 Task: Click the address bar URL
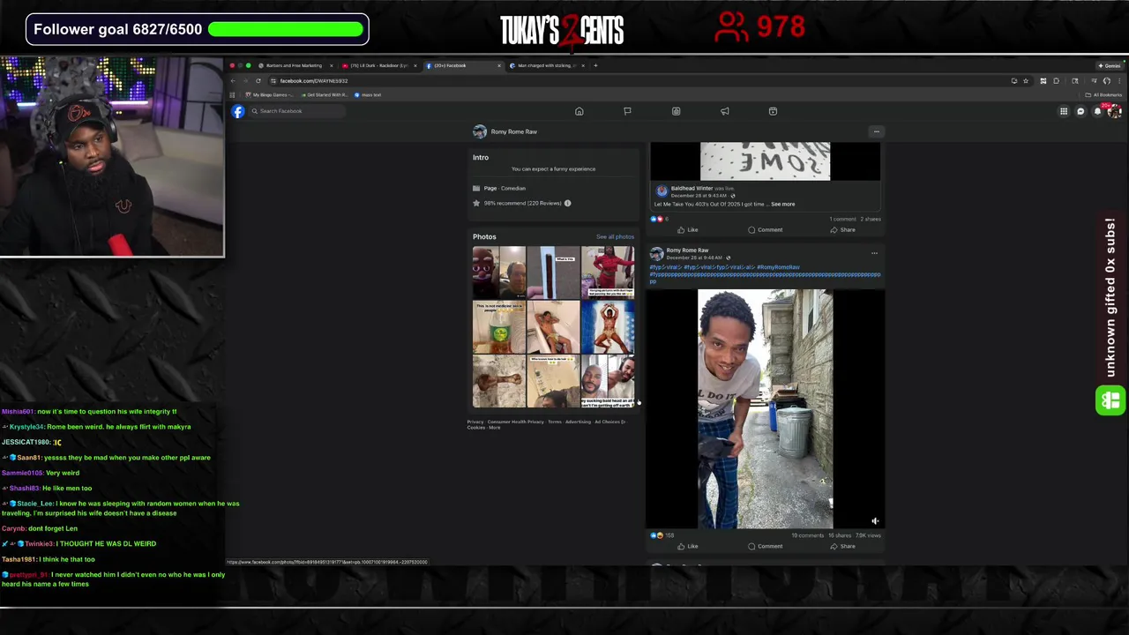tap(314, 80)
